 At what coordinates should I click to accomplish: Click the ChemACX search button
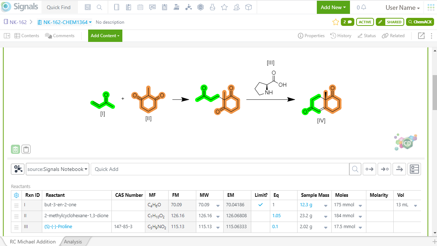[420, 22]
